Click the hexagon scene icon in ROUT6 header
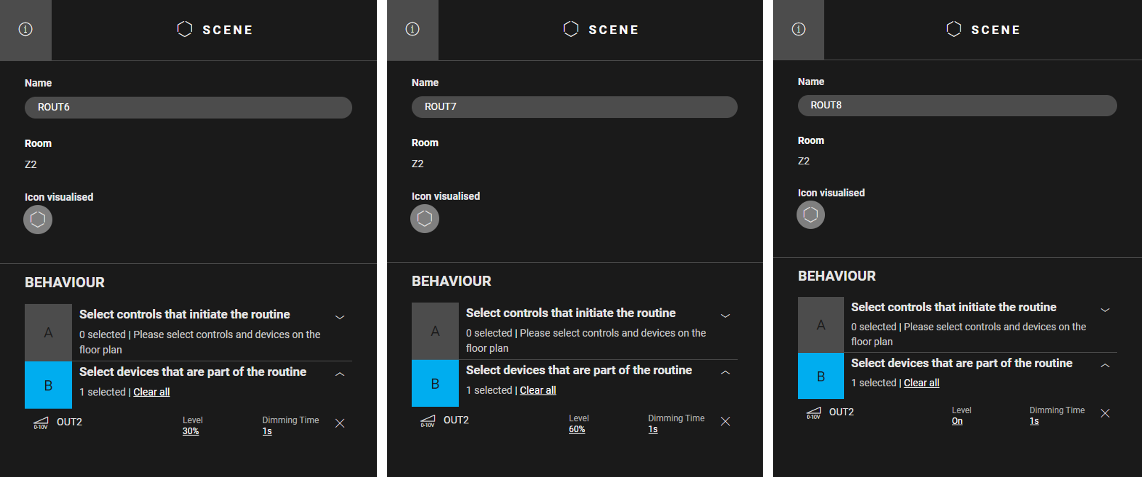 pos(185,29)
